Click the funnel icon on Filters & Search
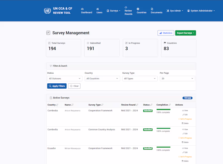The width and height of the screenshot is (223, 164). pyautogui.click(x=50, y=66)
